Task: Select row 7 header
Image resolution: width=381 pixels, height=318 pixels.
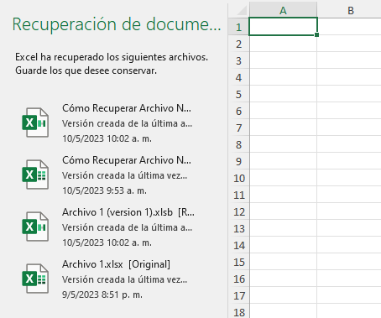Action: [x=238, y=128]
